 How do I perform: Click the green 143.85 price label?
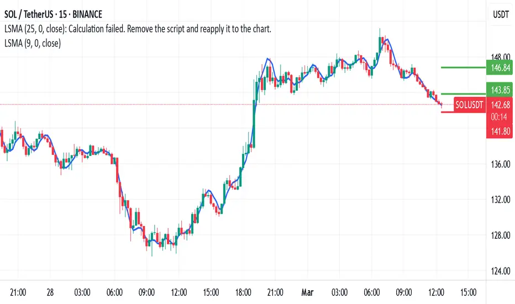(x=499, y=90)
